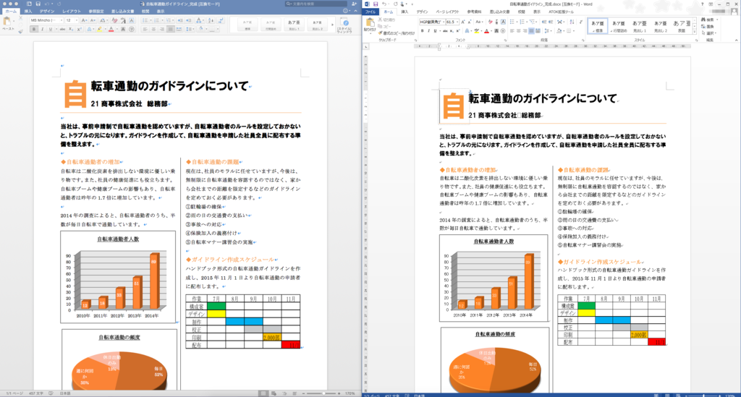This screenshot has height=397, width=741.
Task: Switch to デザイン tab in Mac Word
Action: 47,12
